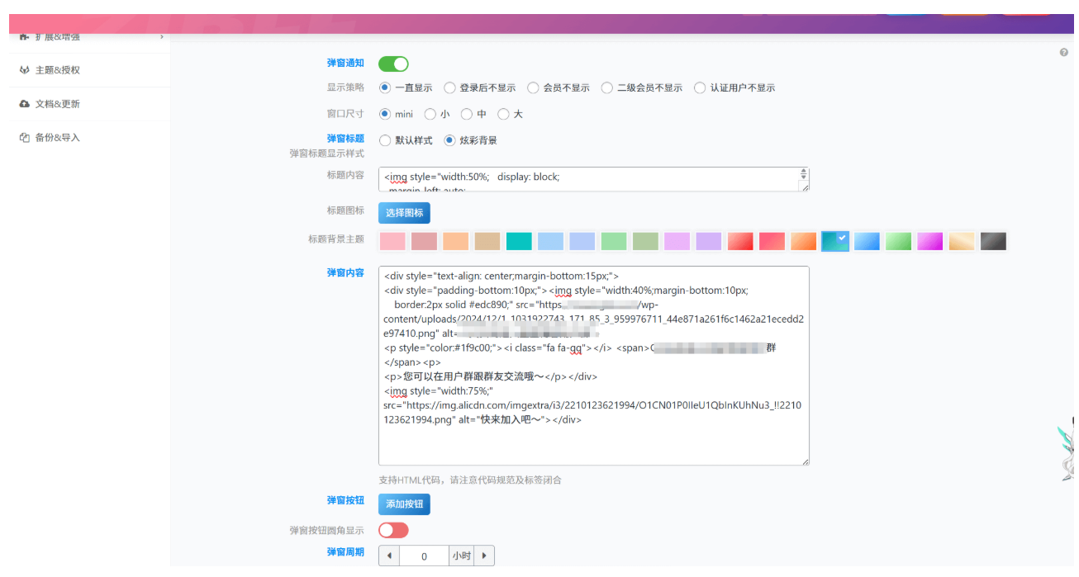Select the 登录后不显示 display strategy
The image size is (1079, 577).
tap(450, 87)
